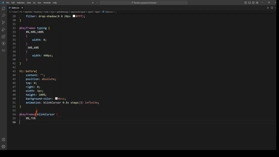
Task: Click the 'height: 100%;' line
Action: [36, 95]
